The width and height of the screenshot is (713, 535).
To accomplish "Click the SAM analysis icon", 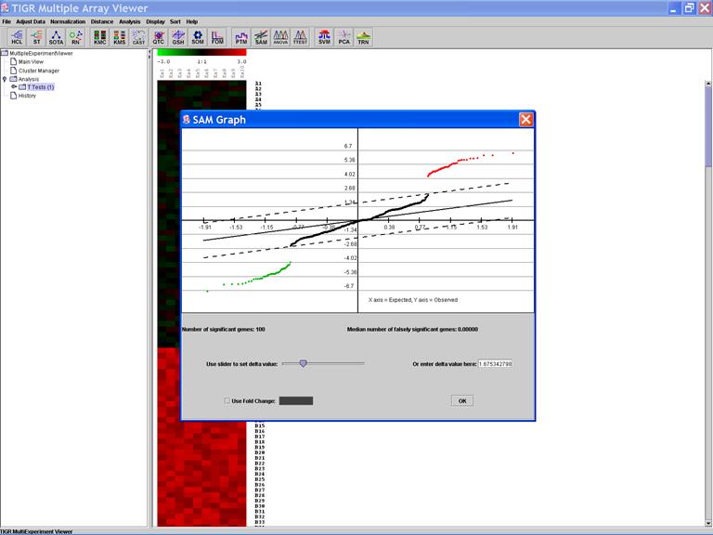I will pos(261,38).
